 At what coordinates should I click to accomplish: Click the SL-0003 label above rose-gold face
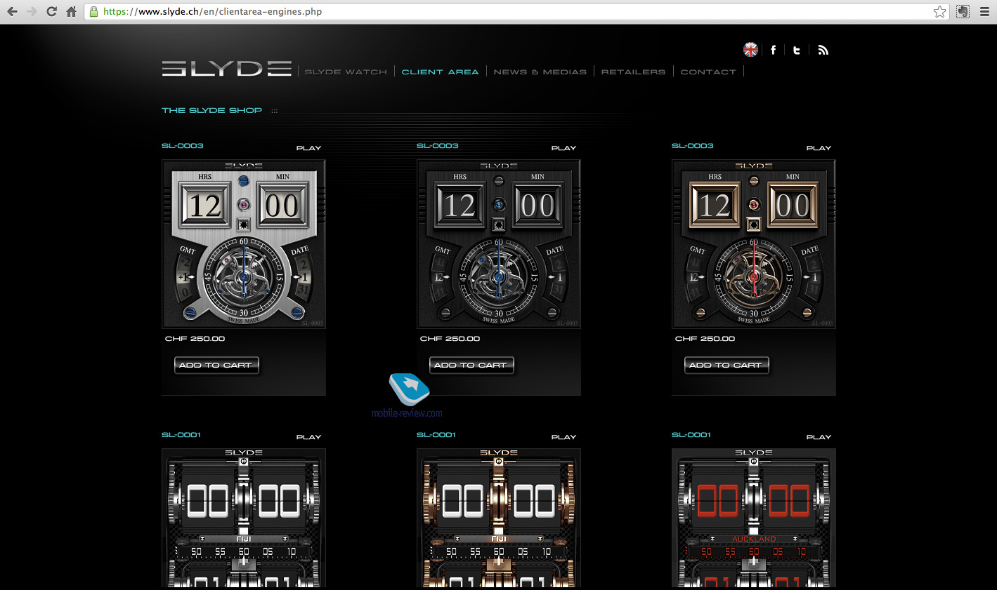tap(692, 146)
